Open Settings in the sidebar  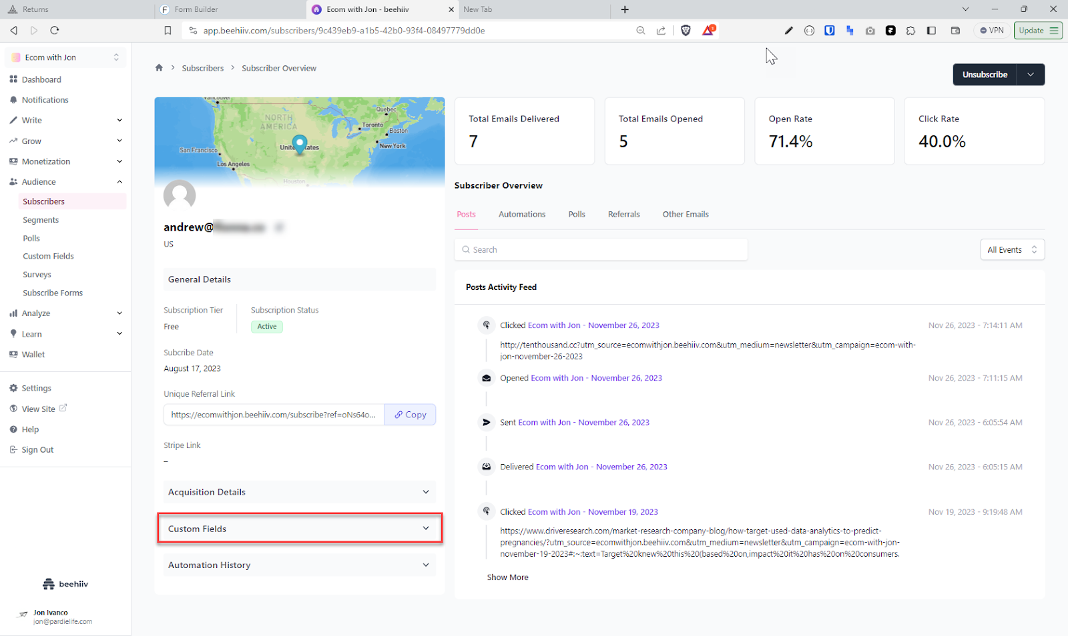(36, 388)
